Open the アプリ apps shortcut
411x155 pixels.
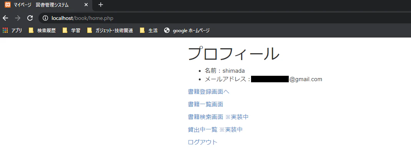[12, 31]
